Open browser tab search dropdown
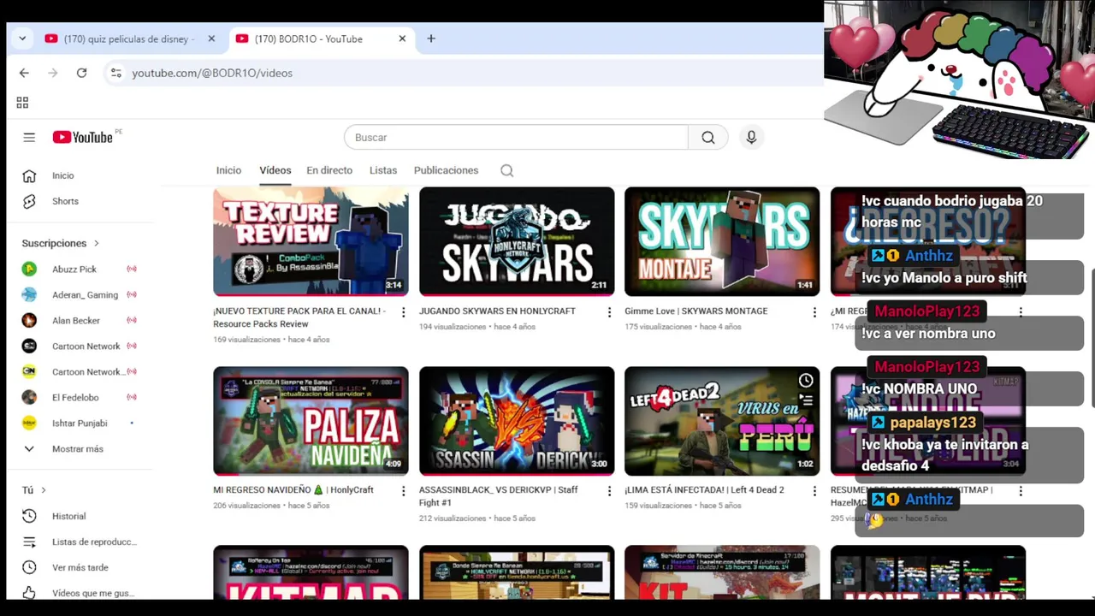1095x616 pixels. tap(22, 38)
